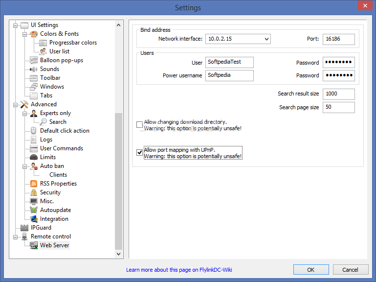
Task: Collapse the Remote control node
Action: click(x=15, y=237)
